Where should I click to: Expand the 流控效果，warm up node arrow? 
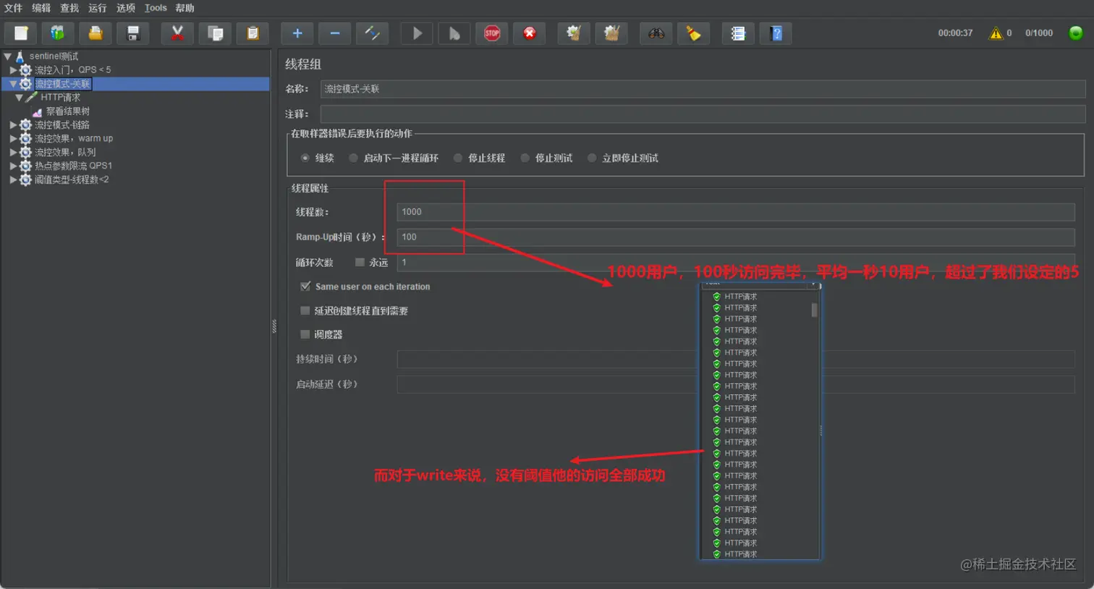click(x=13, y=138)
